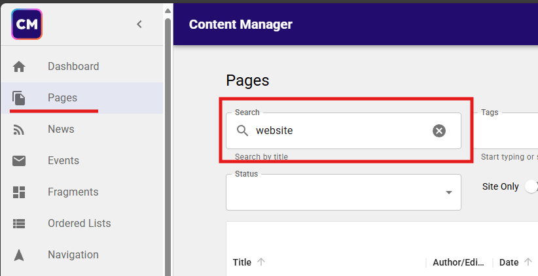The width and height of the screenshot is (538, 276).
Task: Toggle the Site Only switch
Action: tap(531, 186)
